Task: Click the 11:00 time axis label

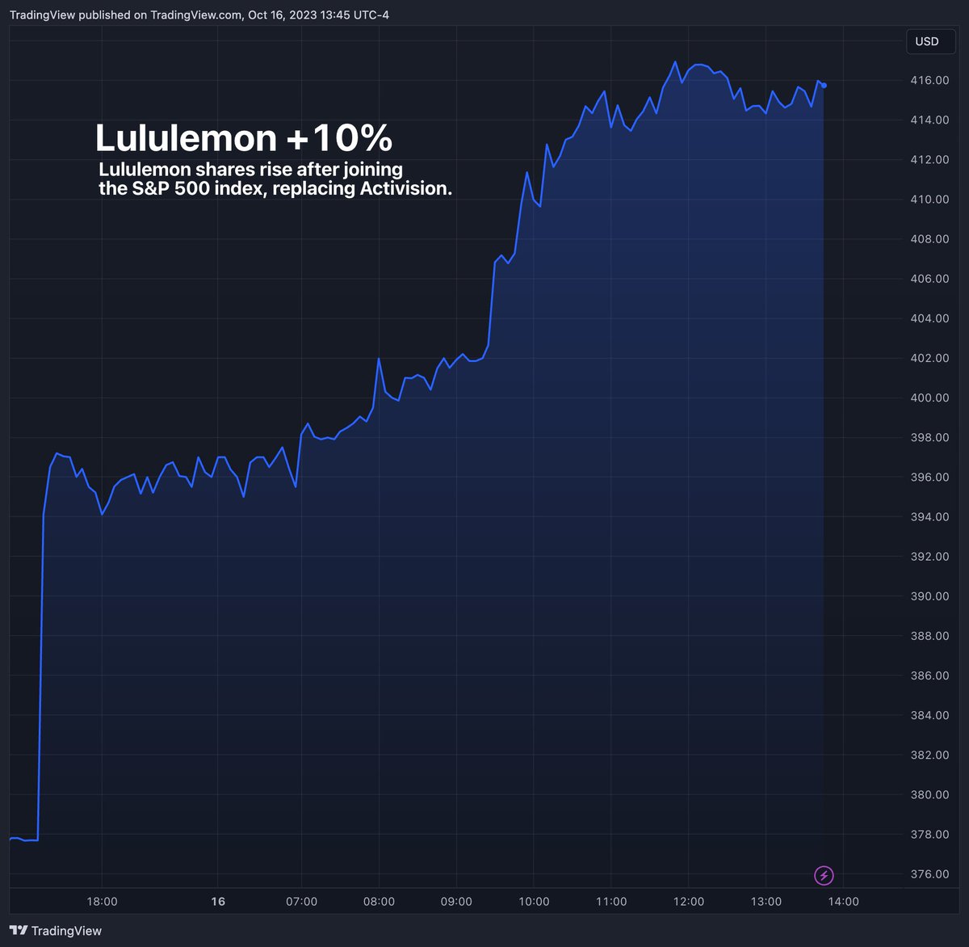Action: pyautogui.click(x=611, y=902)
